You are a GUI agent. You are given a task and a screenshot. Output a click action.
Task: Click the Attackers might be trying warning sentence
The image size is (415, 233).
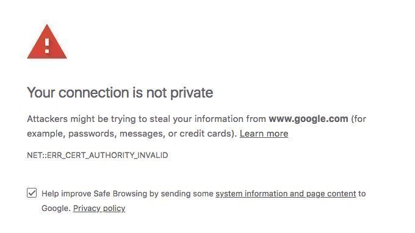point(197,126)
